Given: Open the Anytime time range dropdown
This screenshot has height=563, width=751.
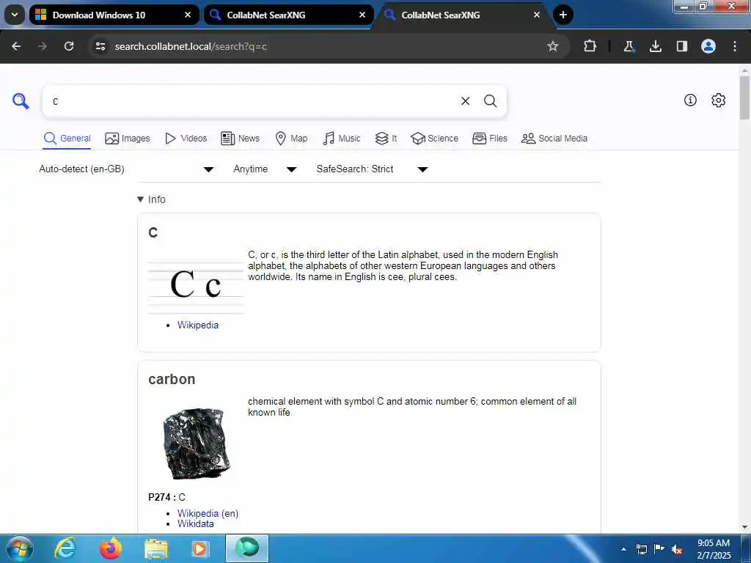Looking at the screenshot, I should 264,169.
